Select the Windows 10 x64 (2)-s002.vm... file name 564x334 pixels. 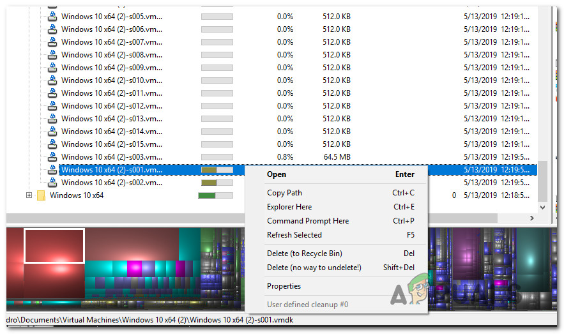(112, 183)
